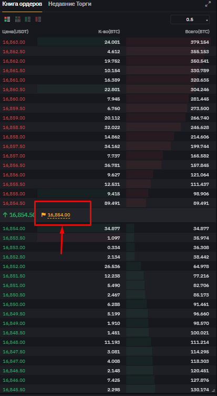
Task: Show only sell orders view icon
Action: [x=38, y=19]
